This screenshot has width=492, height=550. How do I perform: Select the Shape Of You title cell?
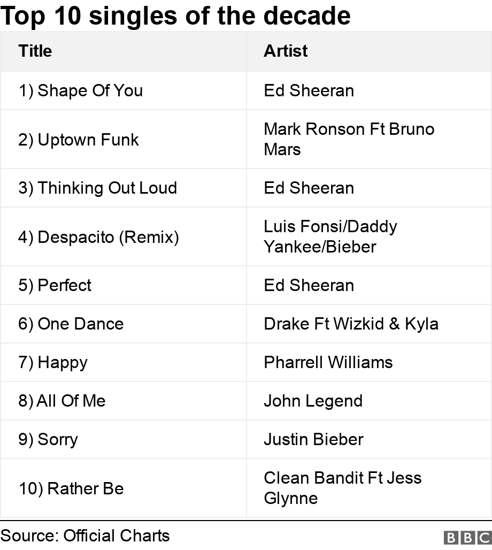pos(81,90)
